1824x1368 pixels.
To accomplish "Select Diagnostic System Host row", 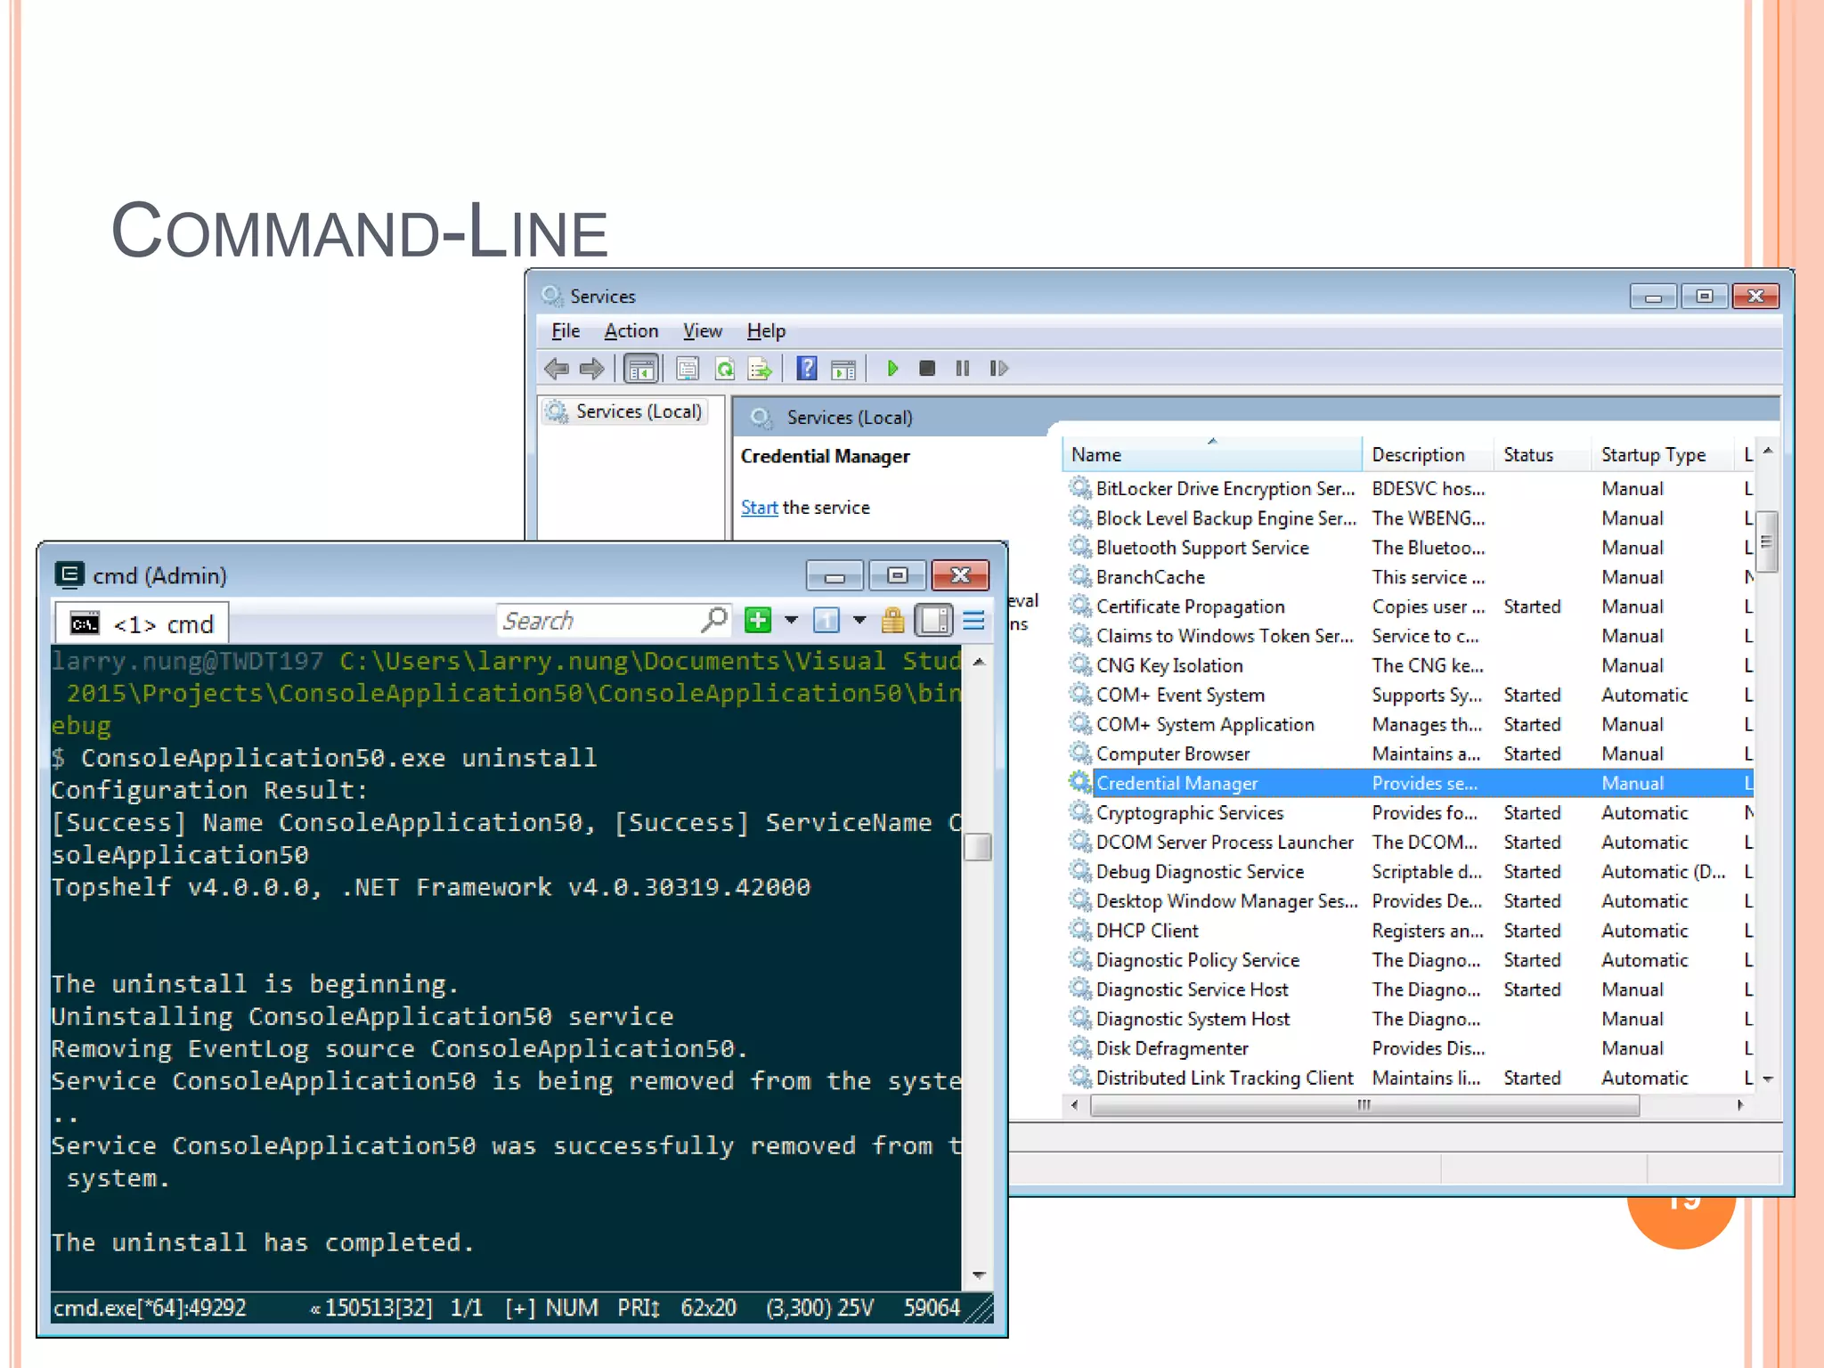I will 1411,1018.
